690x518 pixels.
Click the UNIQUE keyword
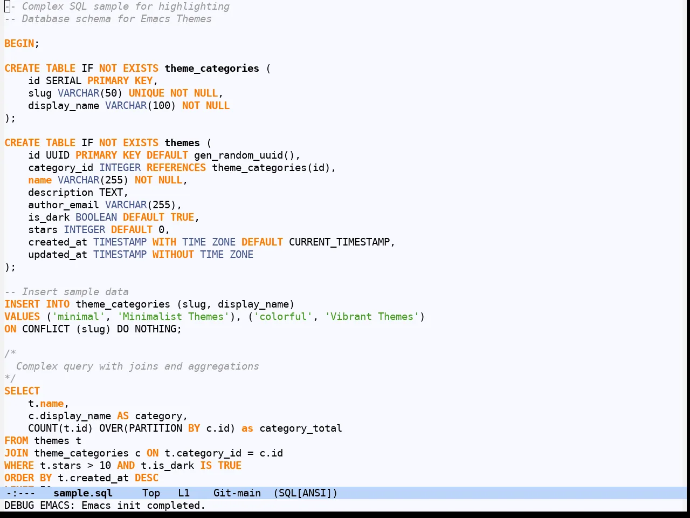tap(146, 93)
